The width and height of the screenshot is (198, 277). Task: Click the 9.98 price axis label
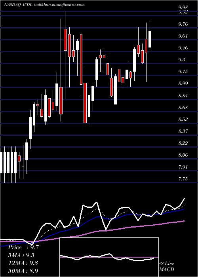pos(183,8)
